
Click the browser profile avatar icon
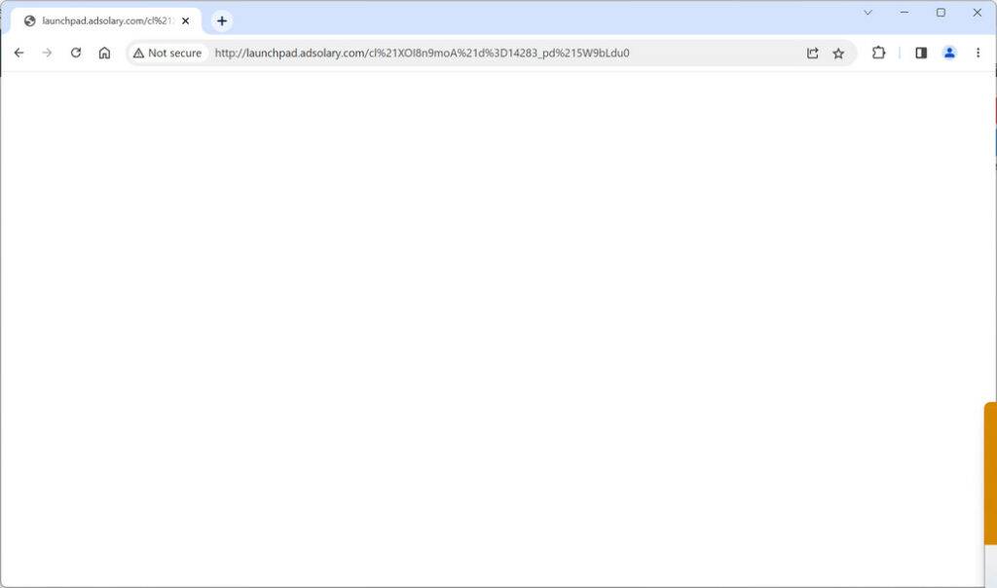pos(950,54)
